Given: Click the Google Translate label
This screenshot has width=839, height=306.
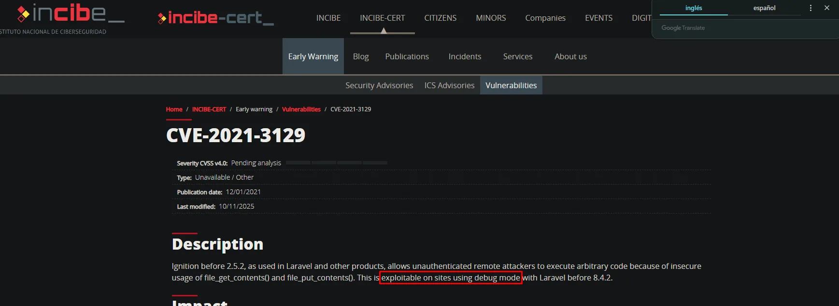Looking at the screenshot, I should 683,28.
